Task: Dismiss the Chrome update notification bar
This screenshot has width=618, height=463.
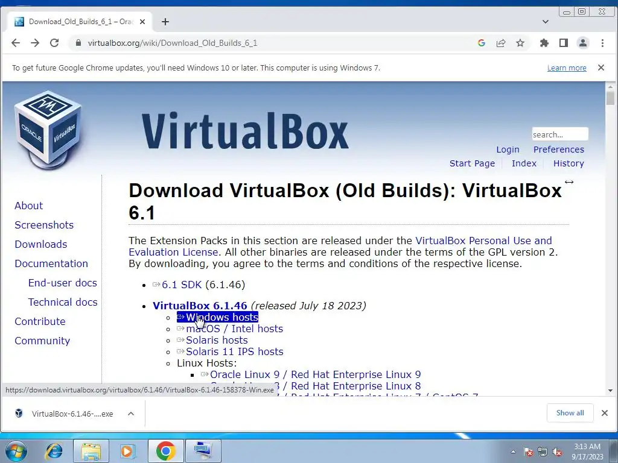Action: [600, 68]
